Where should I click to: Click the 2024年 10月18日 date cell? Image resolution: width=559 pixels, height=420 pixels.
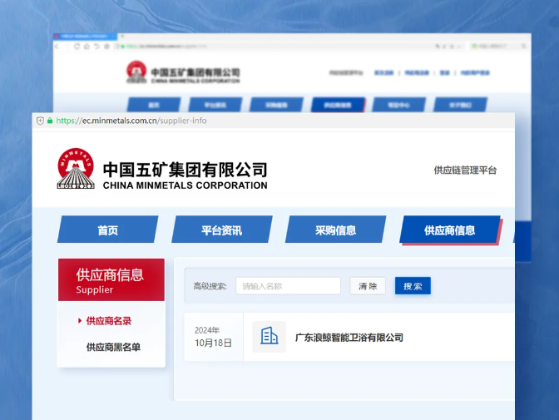[213, 337]
